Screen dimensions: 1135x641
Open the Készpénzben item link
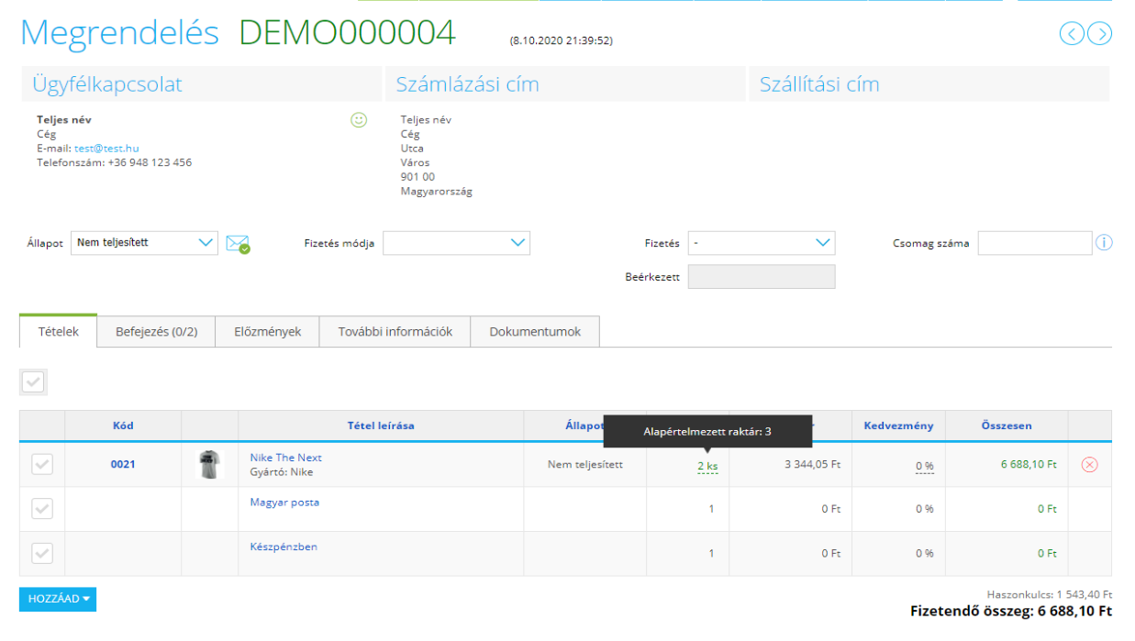284,547
